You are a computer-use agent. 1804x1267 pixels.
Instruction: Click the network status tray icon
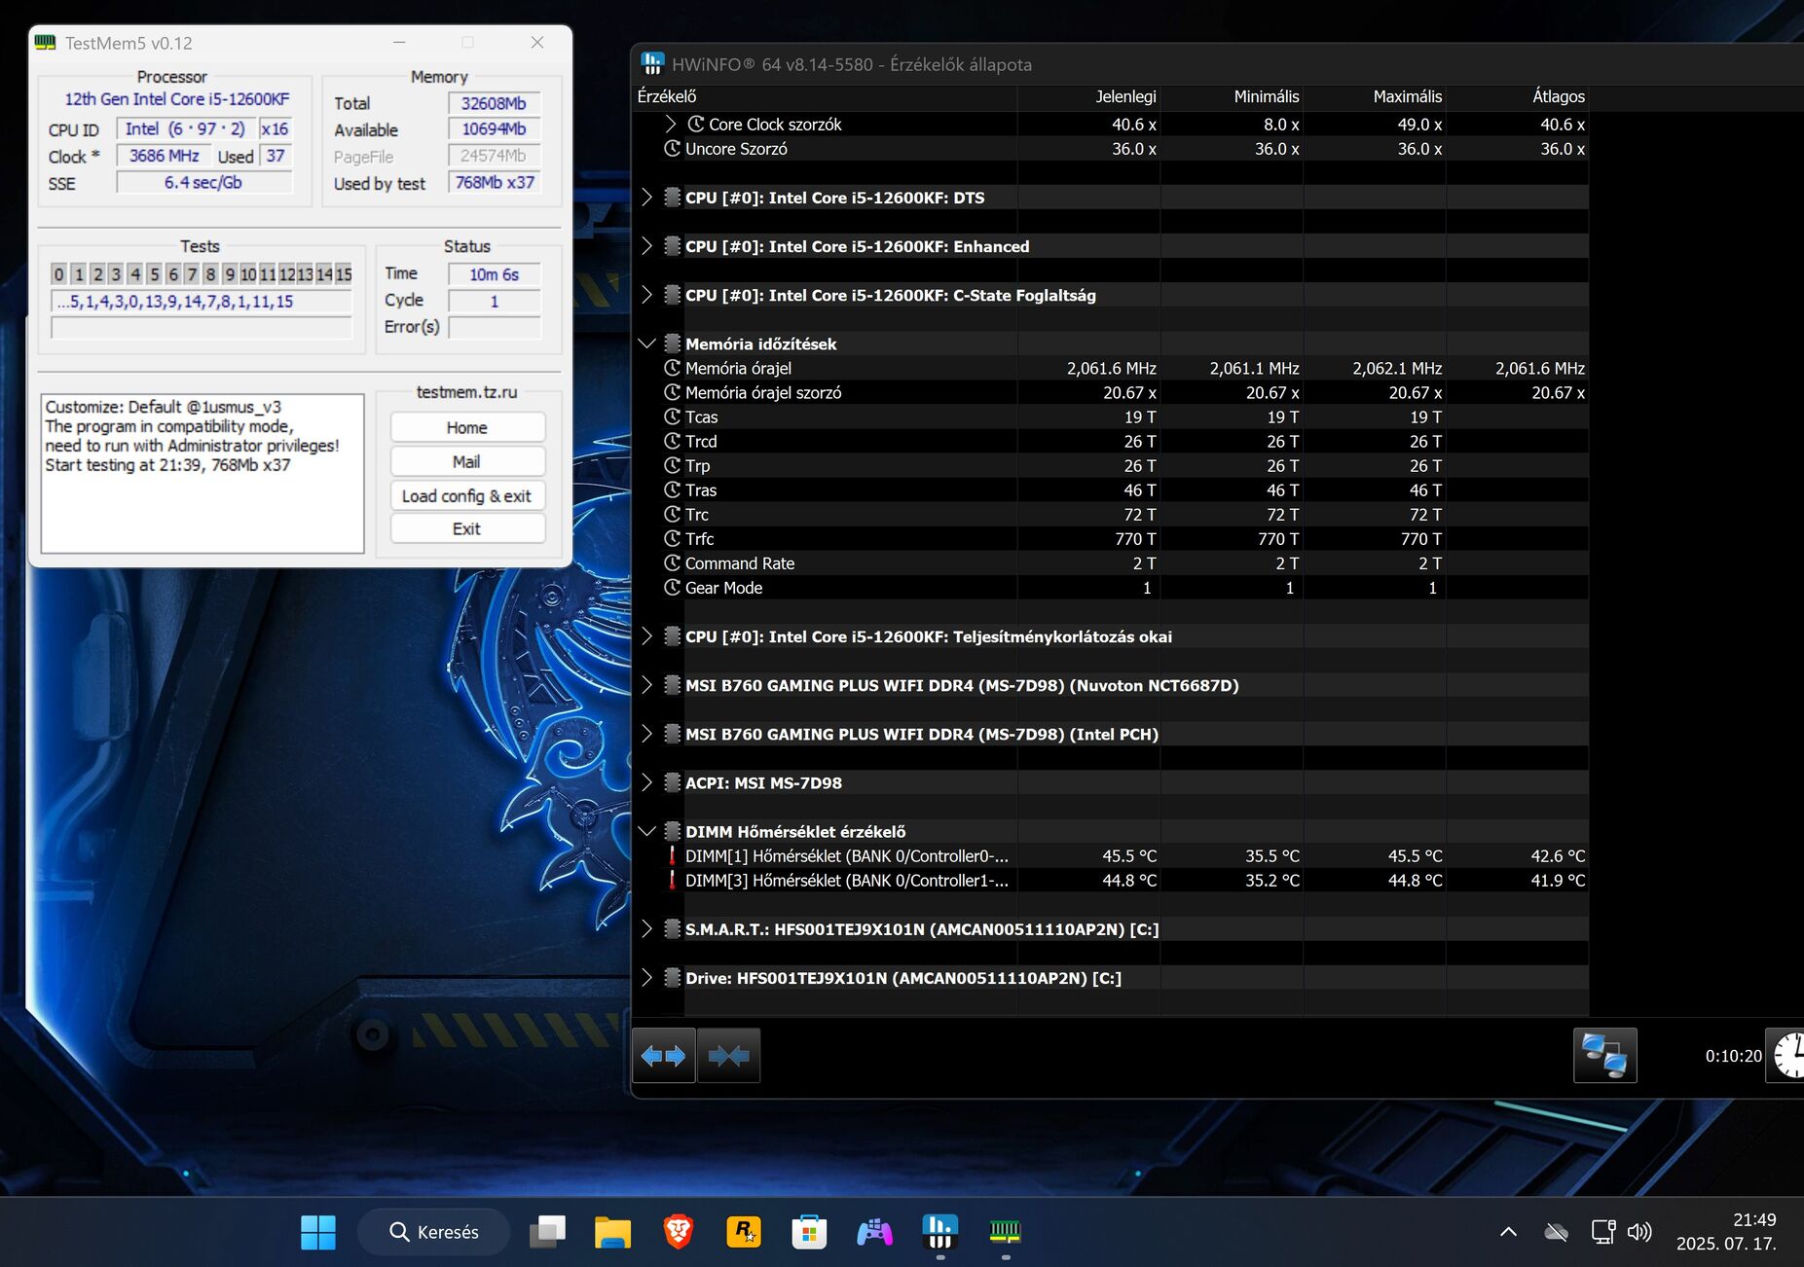point(1602,1232)
